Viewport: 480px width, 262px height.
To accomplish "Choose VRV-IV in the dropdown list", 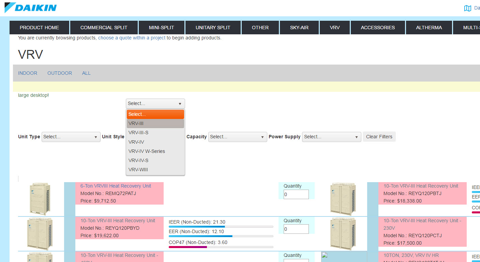I will point(155,142).
